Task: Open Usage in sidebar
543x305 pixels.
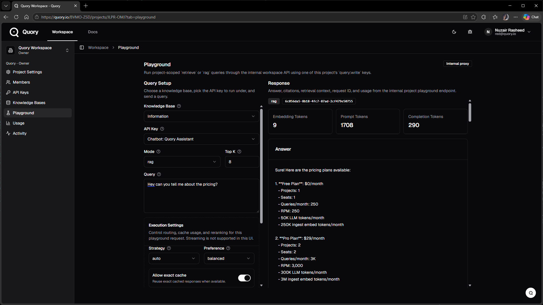Action: [x=38, y=123]
